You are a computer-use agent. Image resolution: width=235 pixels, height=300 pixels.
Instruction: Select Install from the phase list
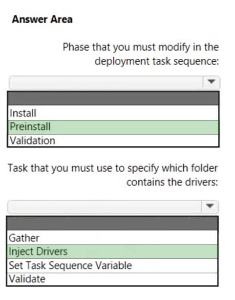(113, 113)
